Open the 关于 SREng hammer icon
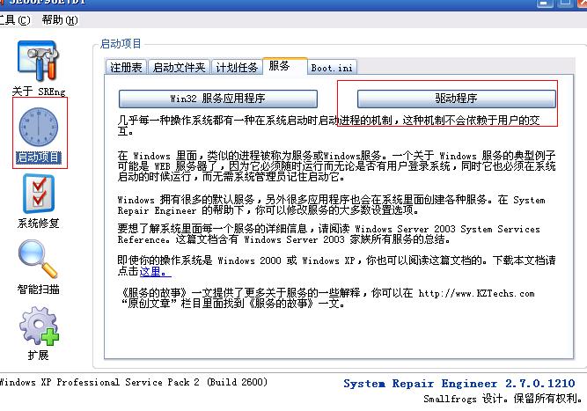 tap(38, 61)
